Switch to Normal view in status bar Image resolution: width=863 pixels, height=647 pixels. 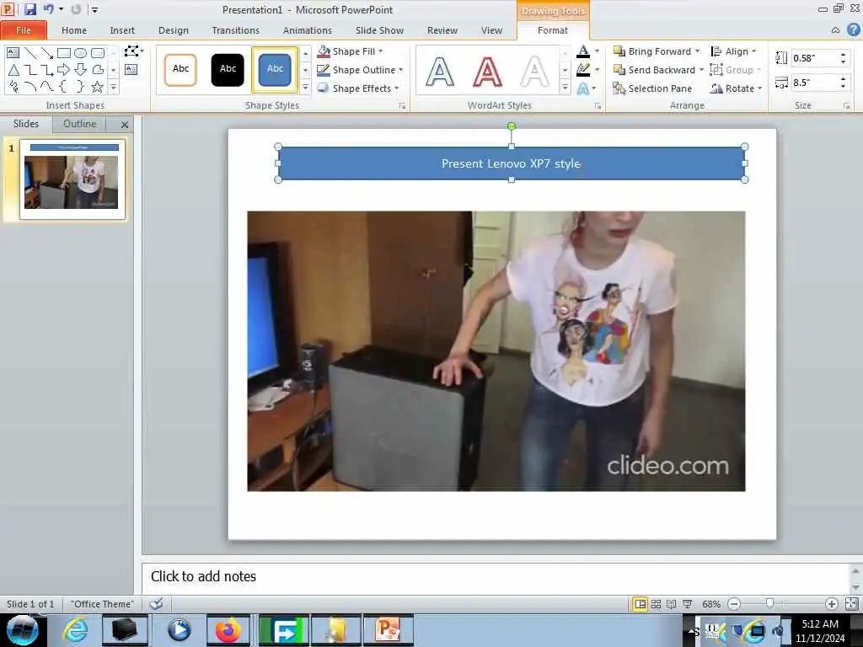[x=641, y=604]
